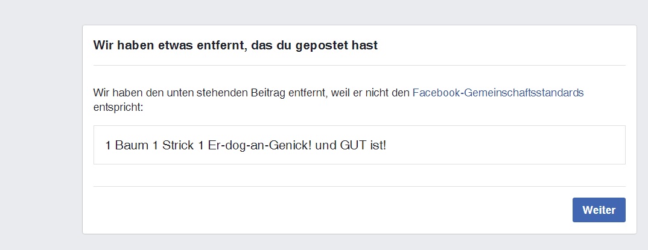Open the Facebook-Gemeinschaftsstandards link
The image size is (648, 250).
[x=498, y=93]
